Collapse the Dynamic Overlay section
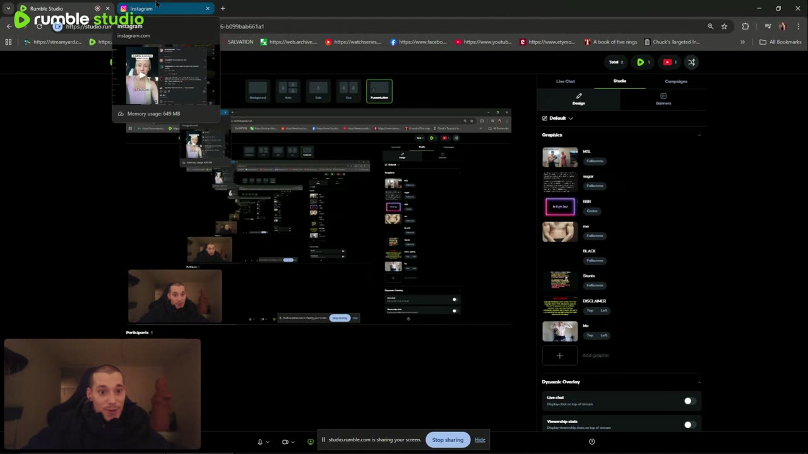Screen dimensions: 808x454 click(x=699, y=382)
